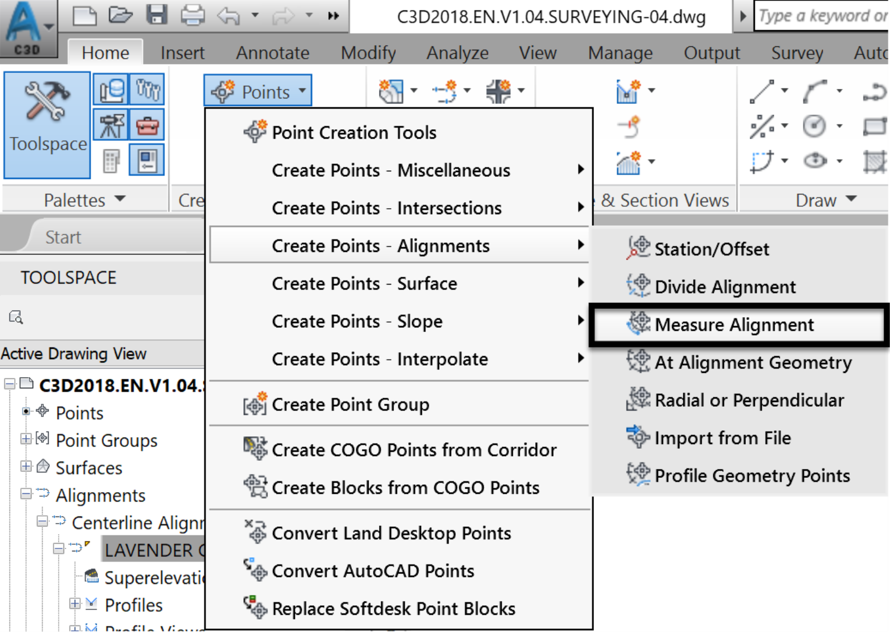
Task: Open the Analyze ribbon tab
Action: pyautogui.click(x=457, y=53)
